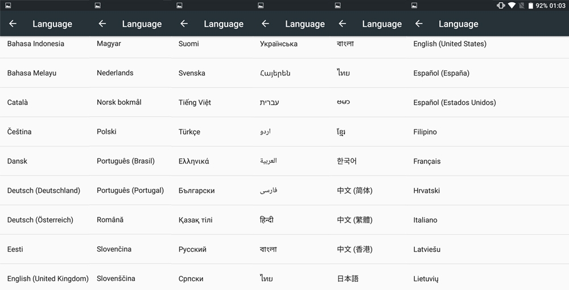Select Русский from the language list
The width and height of the screenshot is (569, 290).
point(192,249)
